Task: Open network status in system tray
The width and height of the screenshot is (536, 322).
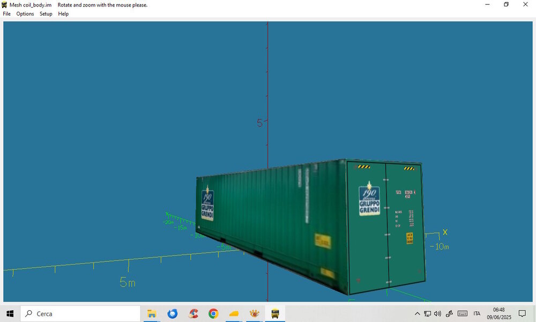Action: (x=427, y=313)
